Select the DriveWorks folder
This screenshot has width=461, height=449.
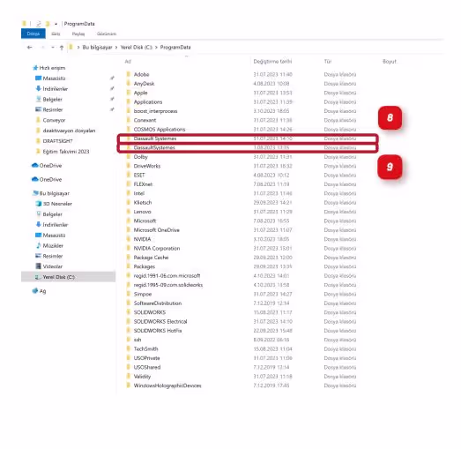147,166
